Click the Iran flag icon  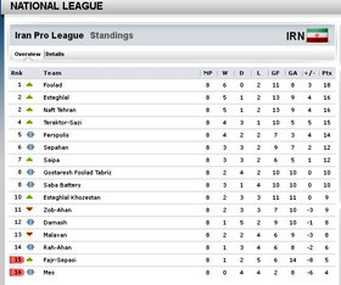click(x=317, y=36)
